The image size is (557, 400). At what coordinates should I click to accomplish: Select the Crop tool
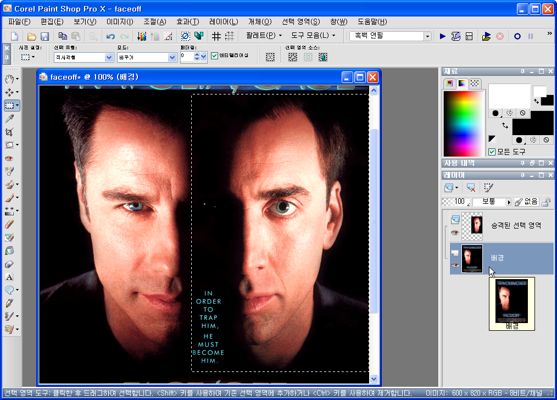pos(9,132)
